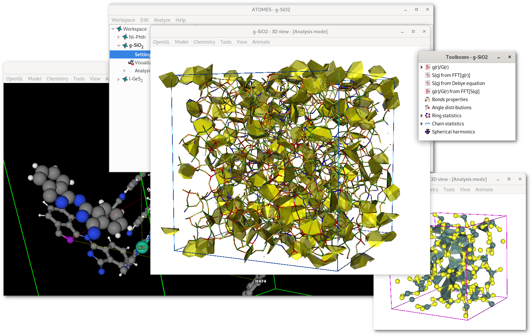
Task: Collapse the g-SiO2 project tree node
Action: click(x=119, y=46)
